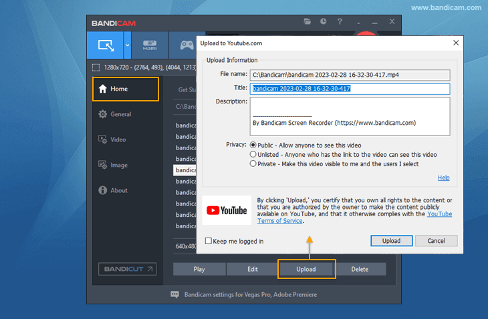
Task: Expand the recording mode dropdown arrow
Action: point(127,45)
